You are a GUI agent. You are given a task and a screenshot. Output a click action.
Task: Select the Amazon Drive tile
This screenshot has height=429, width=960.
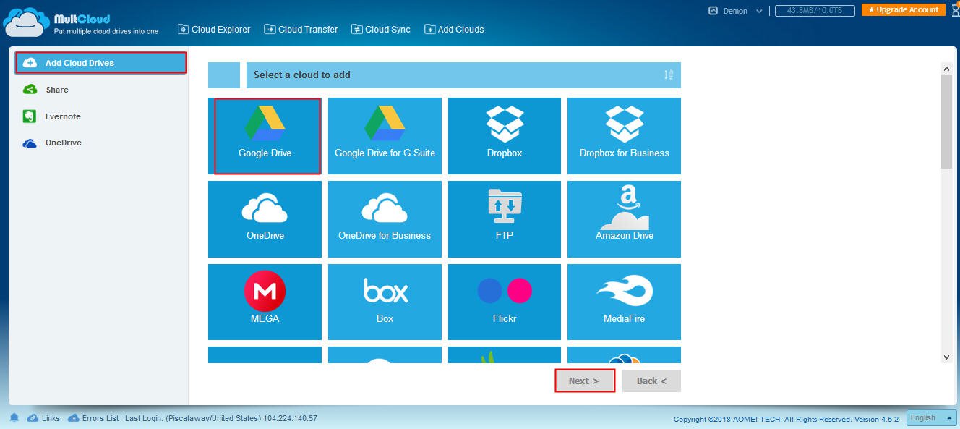(x=624, y=219)
